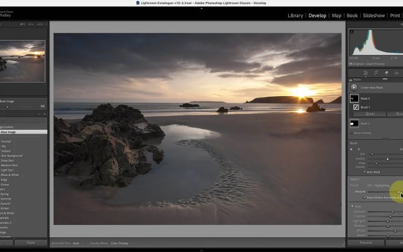Image resolution: width=403 pixels, height=252 pixels.
Task: Toggle the Masks panel eye icon
Action: [x=351, y=80]
